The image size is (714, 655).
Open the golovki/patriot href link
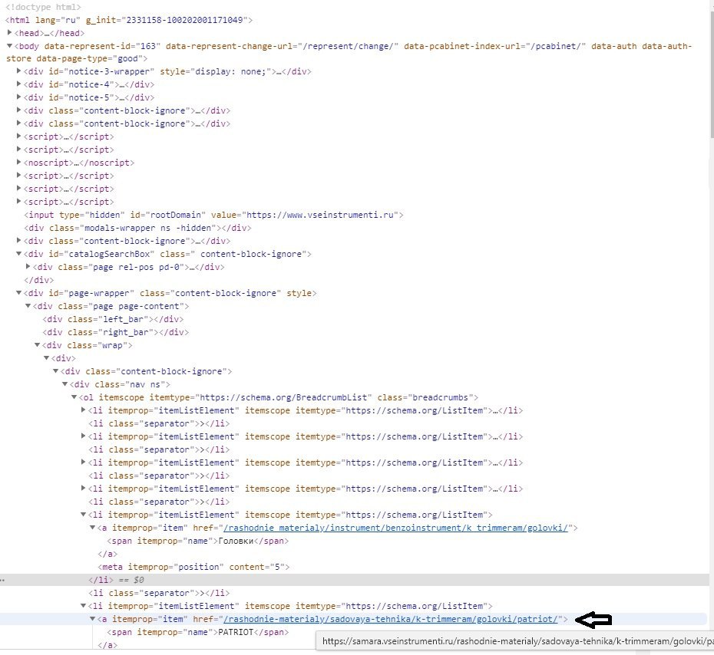390,619
